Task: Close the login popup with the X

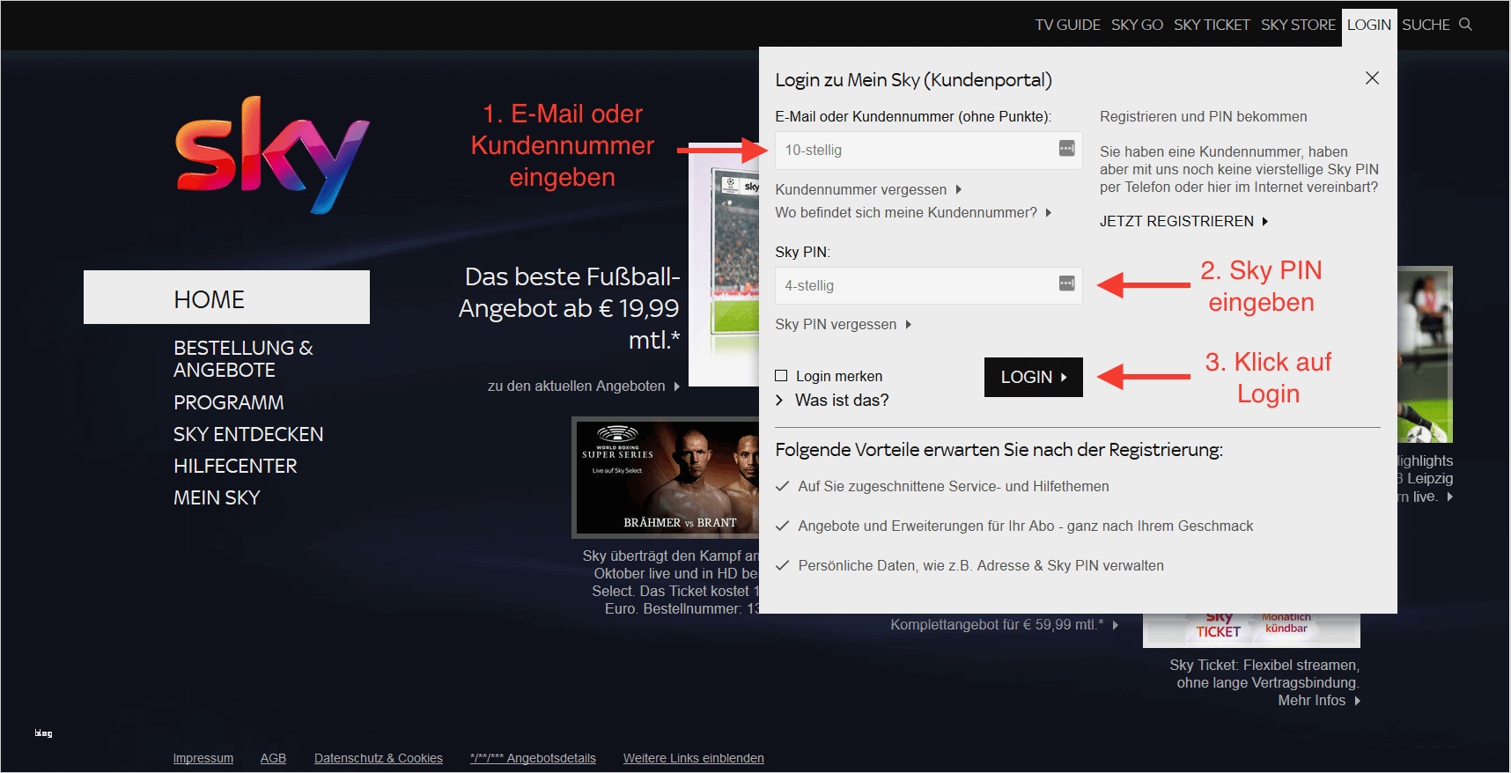Action: (1372, 78)
